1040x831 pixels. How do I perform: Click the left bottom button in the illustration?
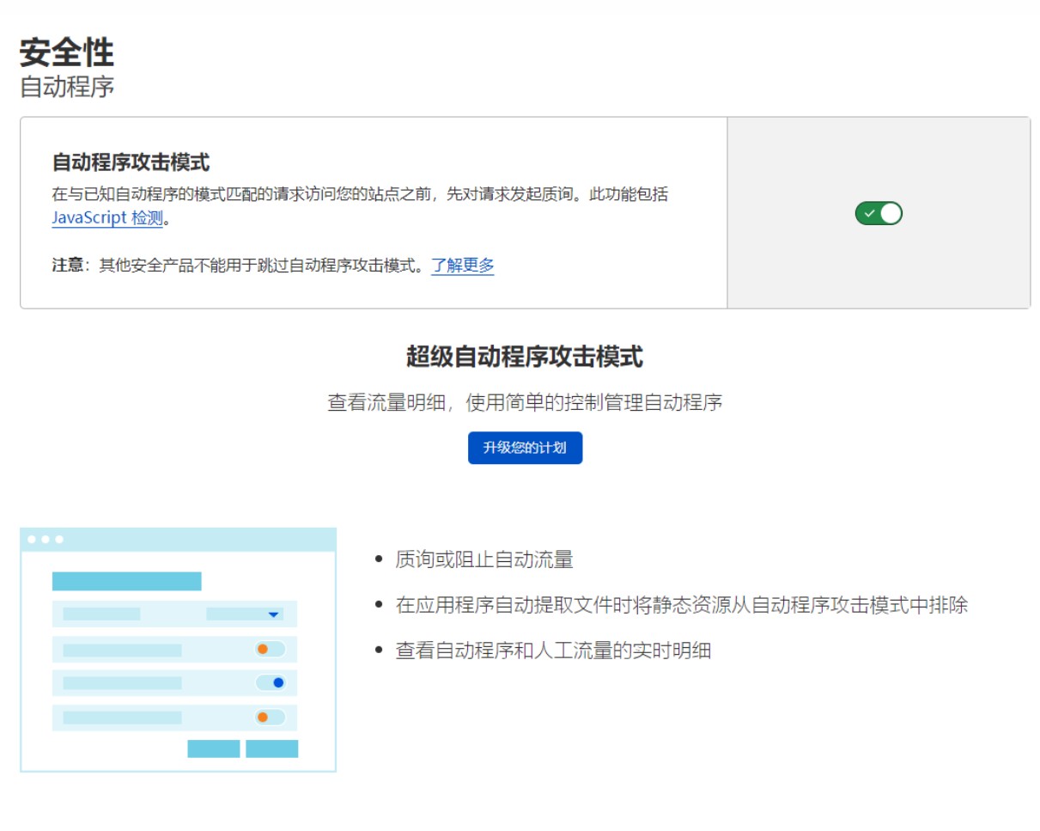click(x=213, y=749)
